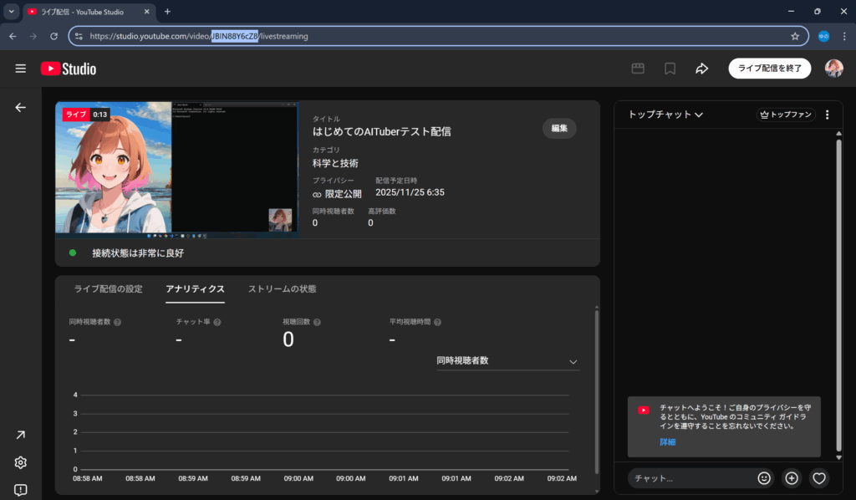Click the back arrow in sidebar
Screen dimensions: 856x500
click(21, 108)
